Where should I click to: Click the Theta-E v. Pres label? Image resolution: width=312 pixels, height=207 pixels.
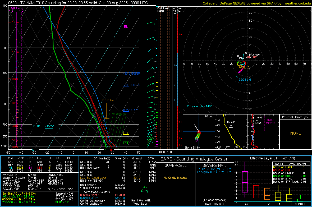point(231,125)
